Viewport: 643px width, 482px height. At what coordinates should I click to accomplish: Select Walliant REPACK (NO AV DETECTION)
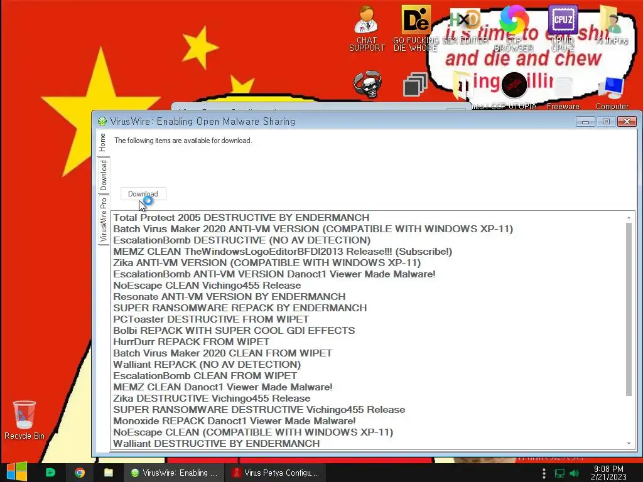click(x=207, y=365)
